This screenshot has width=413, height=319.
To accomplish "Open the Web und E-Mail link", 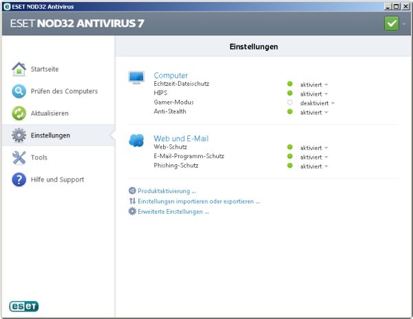I will [x=181, y=138].
